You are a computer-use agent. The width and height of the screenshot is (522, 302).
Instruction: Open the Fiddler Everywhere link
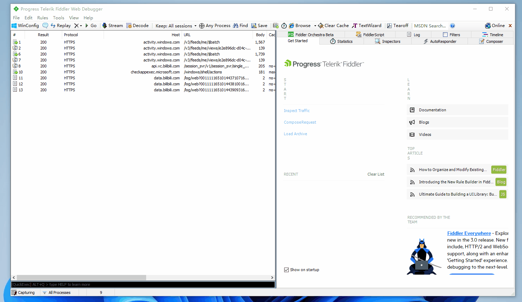pyautogui.click(x=469, y=233)
